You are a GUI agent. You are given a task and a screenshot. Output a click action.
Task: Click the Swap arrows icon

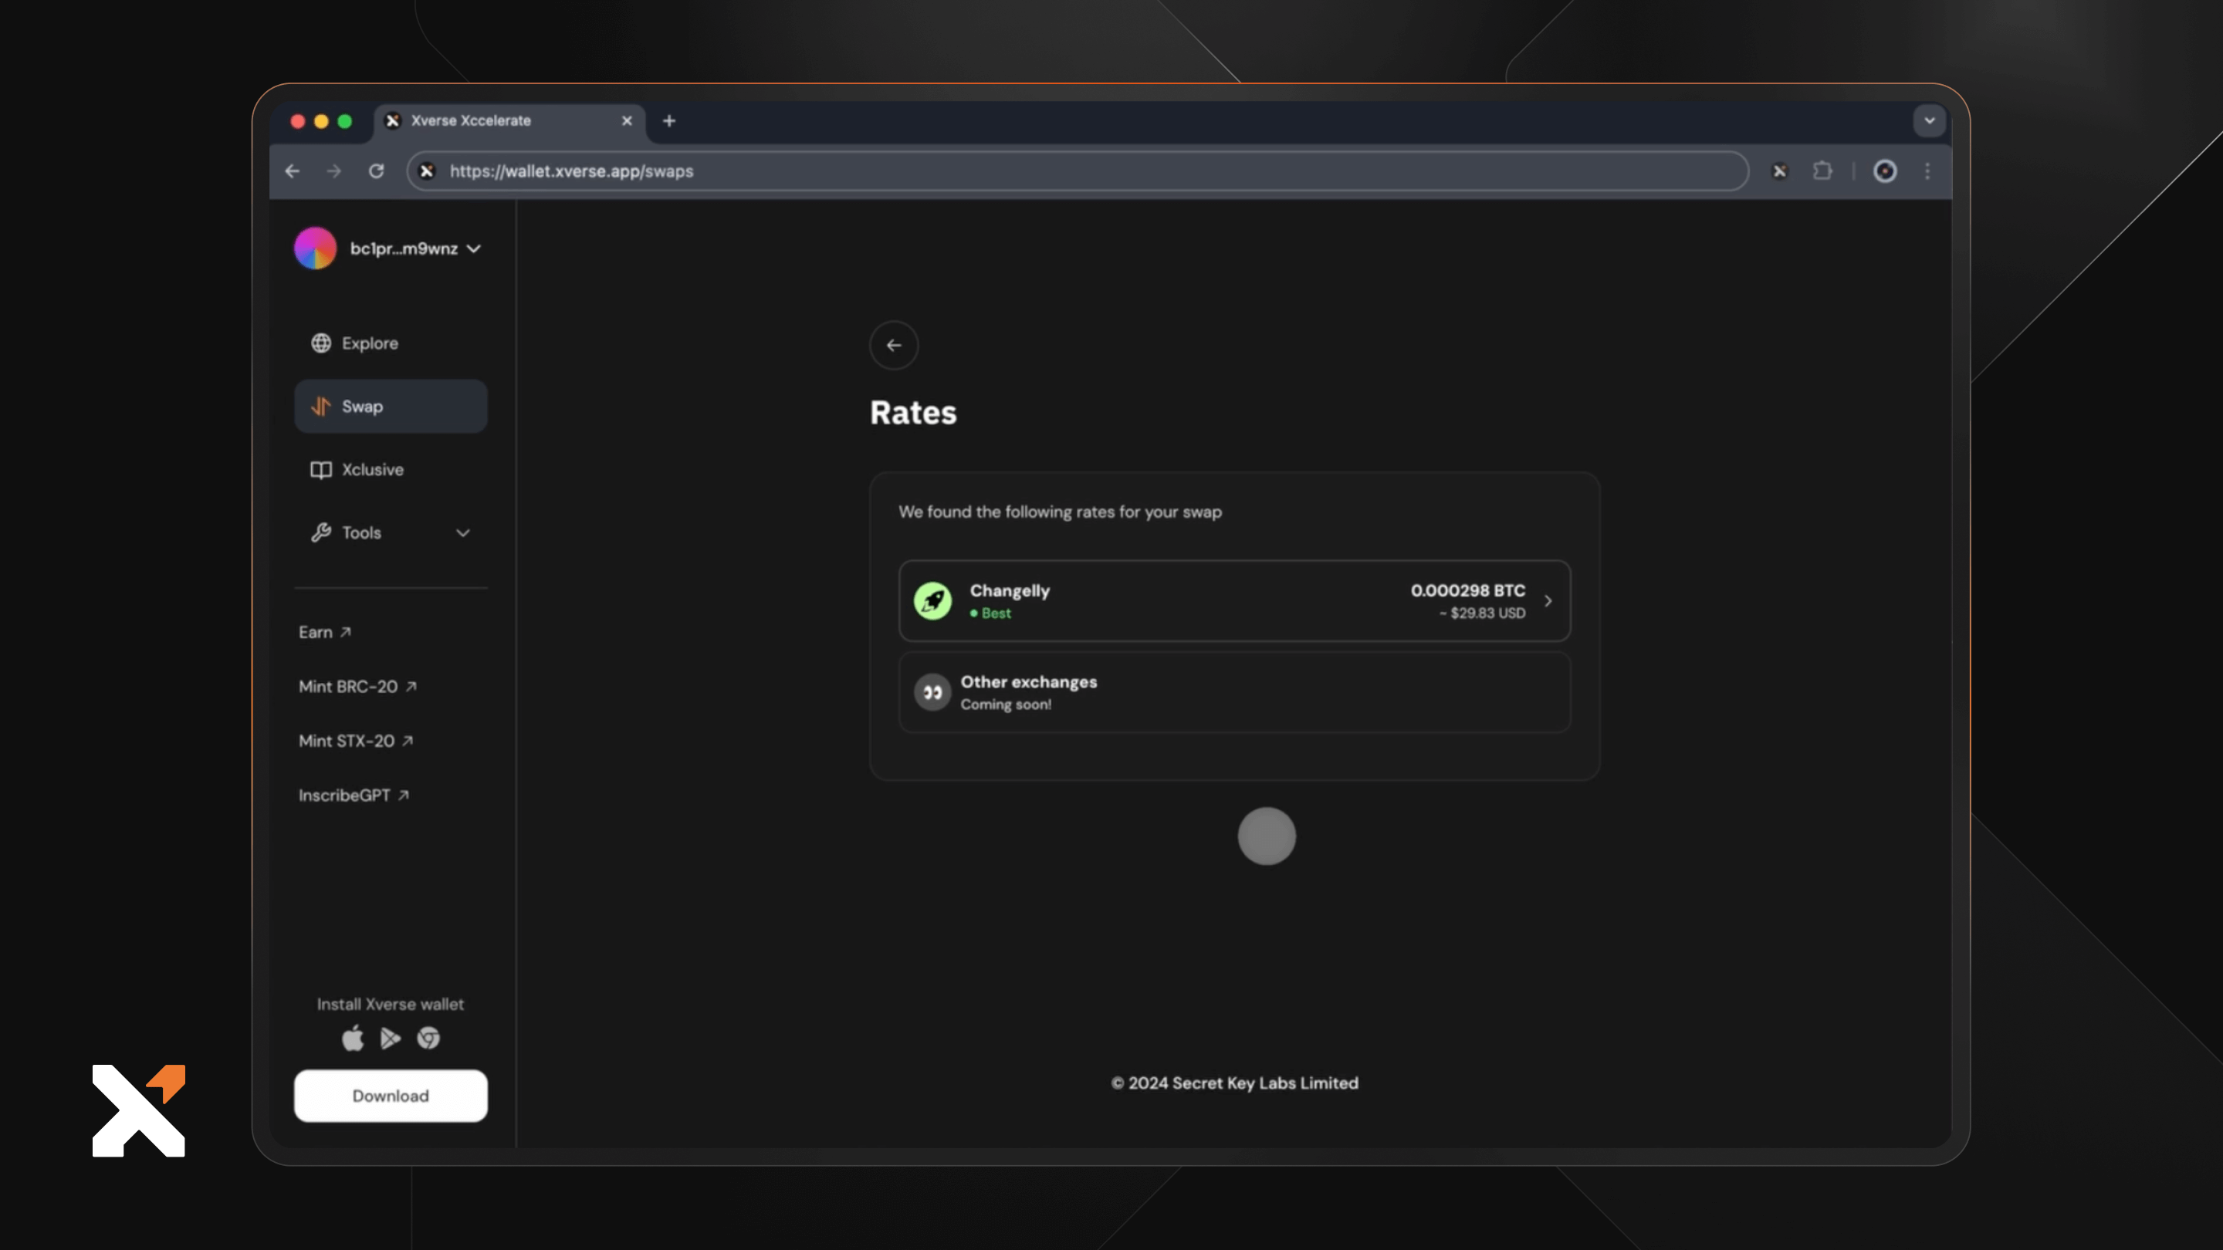coord(321,407)
